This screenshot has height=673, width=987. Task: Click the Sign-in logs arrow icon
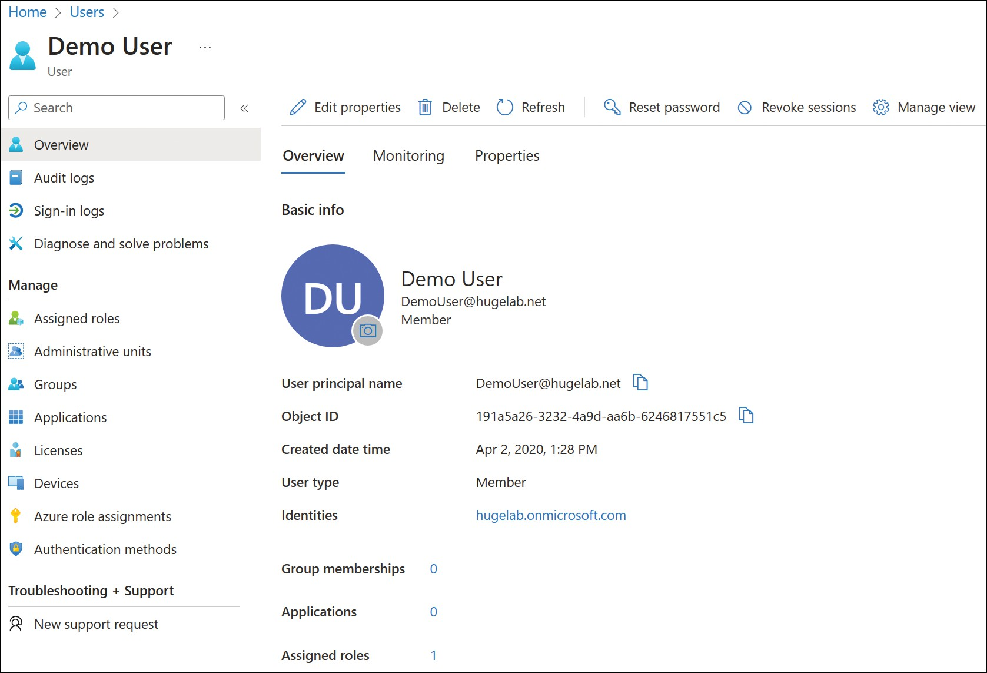(16, 210)
